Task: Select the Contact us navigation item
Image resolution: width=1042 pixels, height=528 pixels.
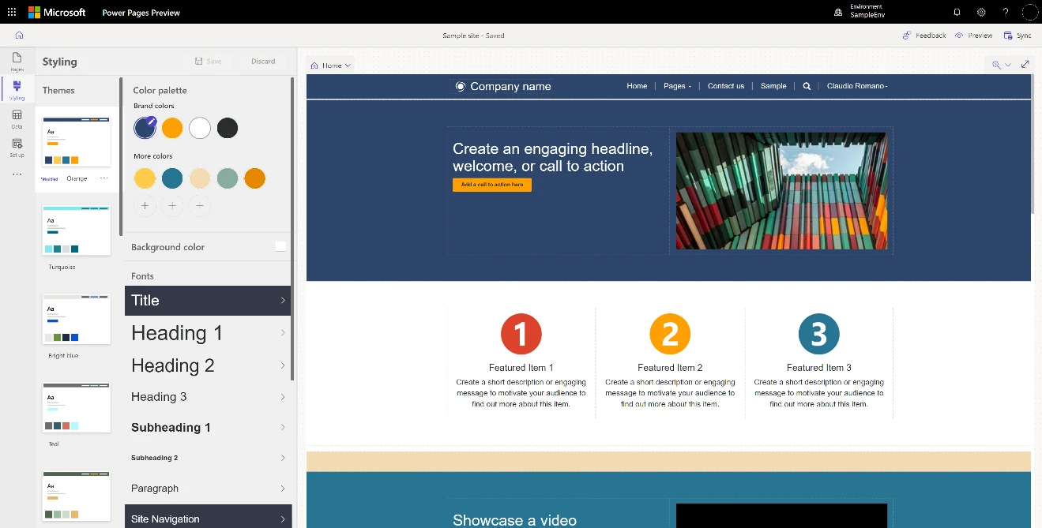Action: click(x=725, y=85)
